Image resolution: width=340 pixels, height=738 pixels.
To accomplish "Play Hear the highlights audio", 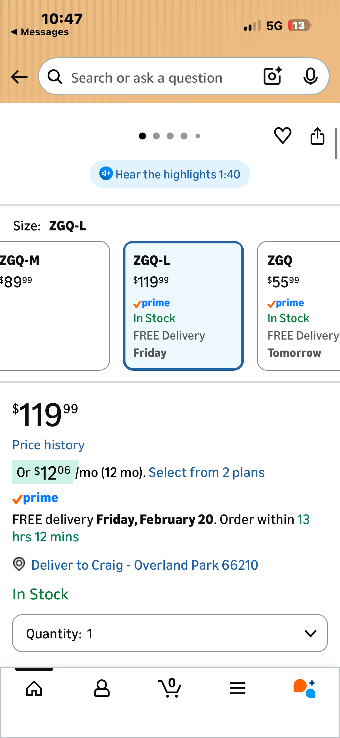I will pos(170,174).
